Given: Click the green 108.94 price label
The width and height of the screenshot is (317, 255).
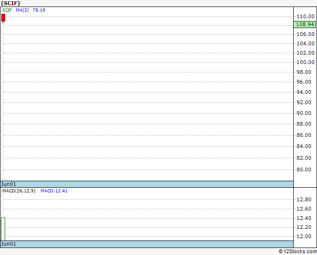Looking at the screenshot, I should click(x=305, y=24).
